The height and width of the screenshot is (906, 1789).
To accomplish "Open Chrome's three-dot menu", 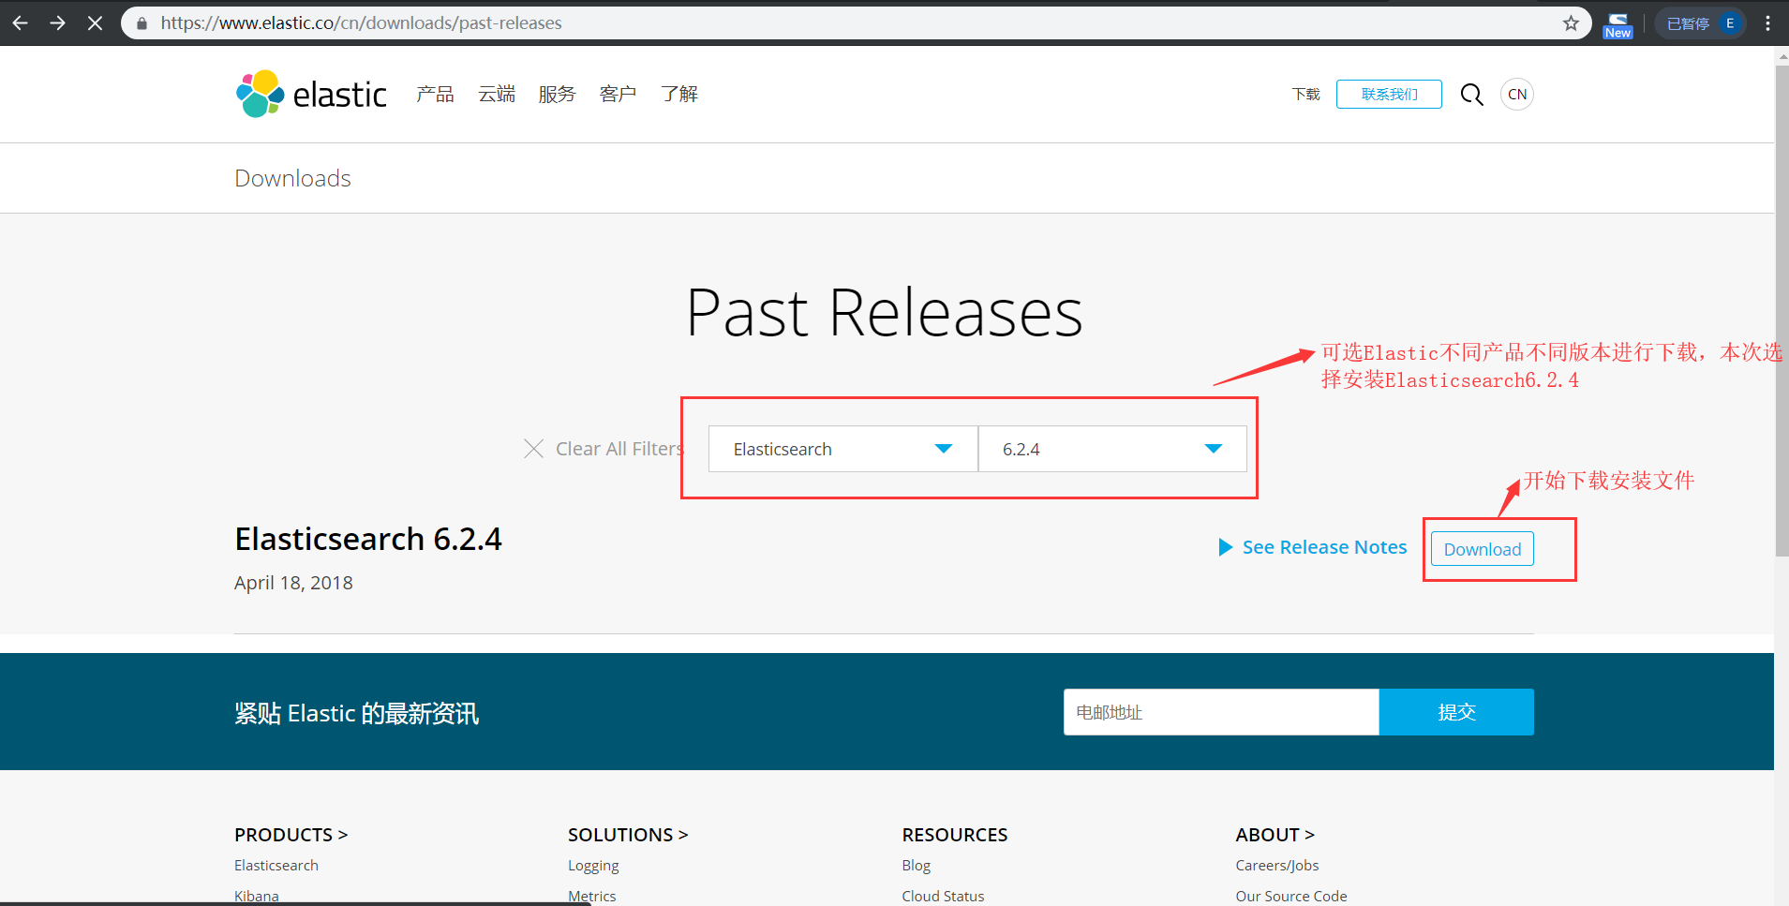I will coord(1767,22).
